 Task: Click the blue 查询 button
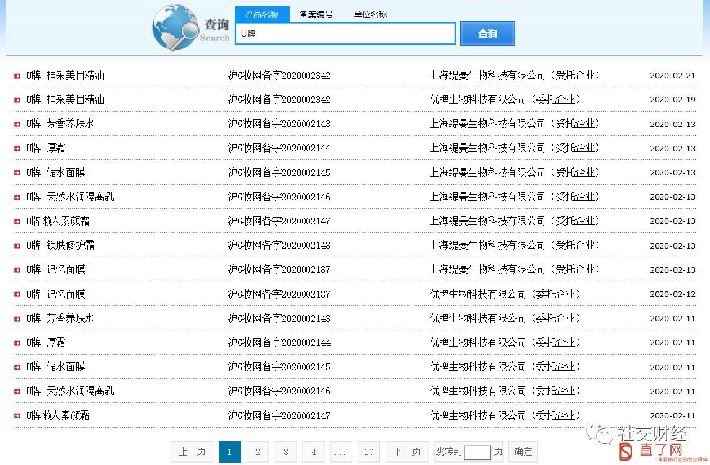point(487,33)
